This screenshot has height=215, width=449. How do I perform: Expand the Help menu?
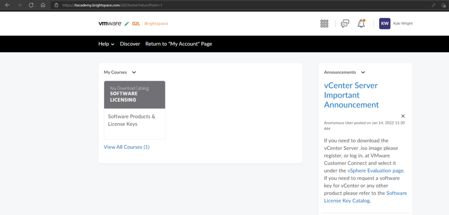click(x=106, y=44)
